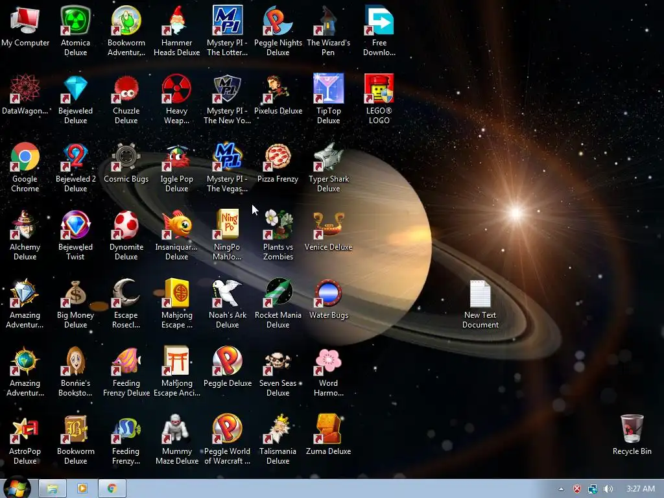Click the Escape Rosecliff moon icon
Viewport: 664px width, 498px height.
point(126,294)
